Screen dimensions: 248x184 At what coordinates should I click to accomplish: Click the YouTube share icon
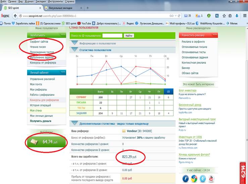(x=211, y=179)
